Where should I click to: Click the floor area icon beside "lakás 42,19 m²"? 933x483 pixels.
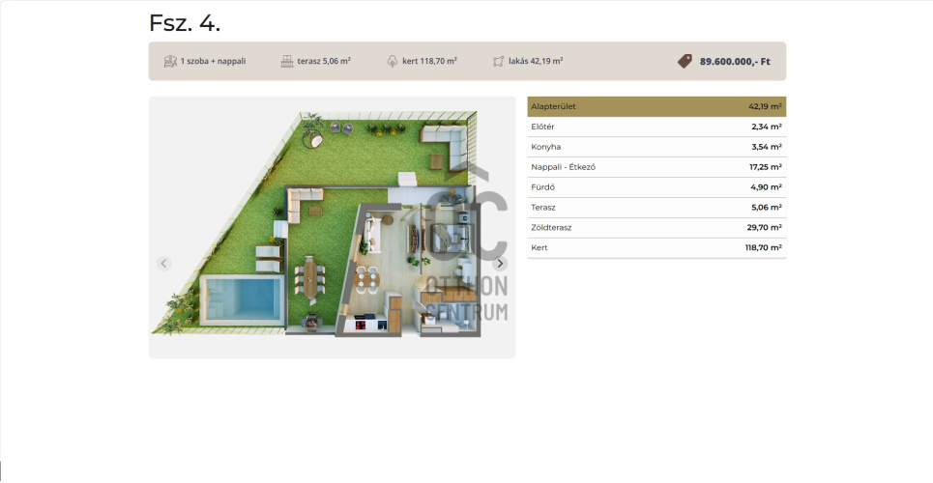(499, 61)
